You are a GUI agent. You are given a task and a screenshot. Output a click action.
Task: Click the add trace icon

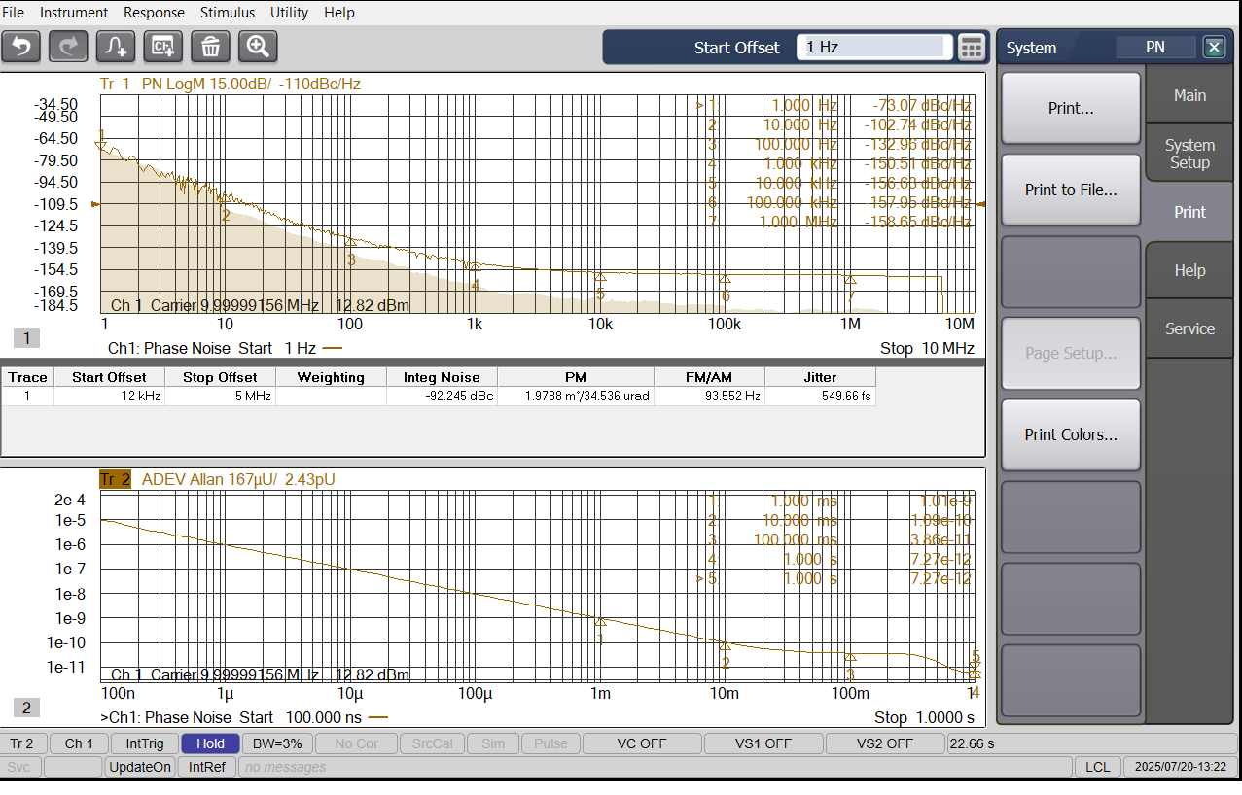(116, 47)
